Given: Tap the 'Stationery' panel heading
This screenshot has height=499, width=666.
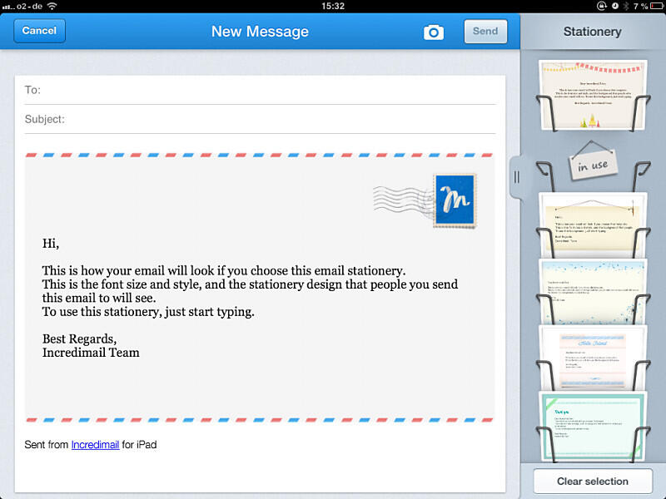Looking at the screenshot, I should tap(593, 32).
